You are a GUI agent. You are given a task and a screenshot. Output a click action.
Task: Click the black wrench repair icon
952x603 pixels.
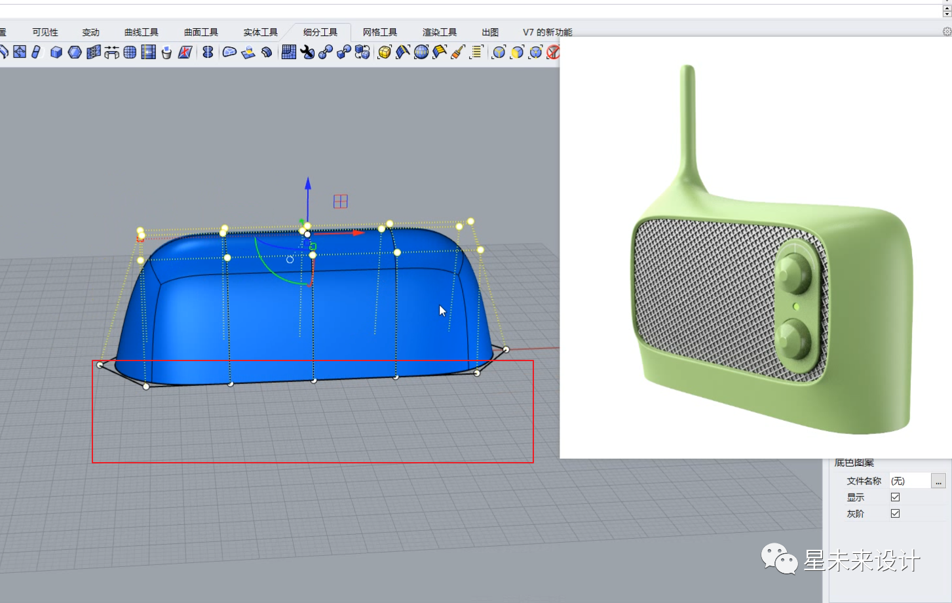point(307,52)
